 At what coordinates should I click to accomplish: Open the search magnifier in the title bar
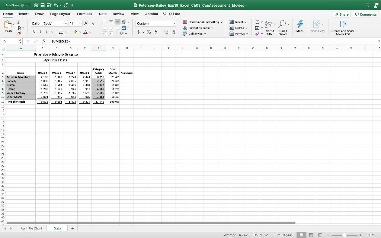pyautogui.click(x=367, y=5)
